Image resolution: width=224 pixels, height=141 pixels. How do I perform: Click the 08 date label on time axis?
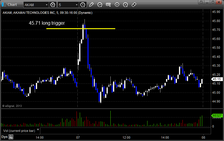pyautogui.click(x=203, y=137)
